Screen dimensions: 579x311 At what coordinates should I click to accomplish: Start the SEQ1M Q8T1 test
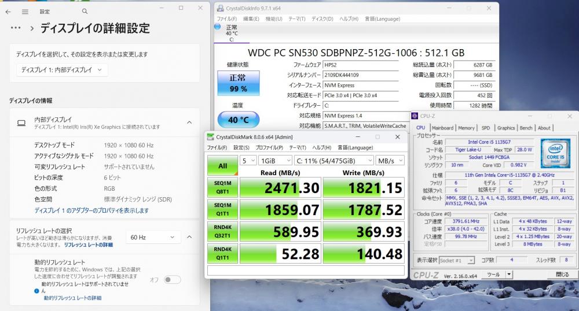tap(223, 187)
